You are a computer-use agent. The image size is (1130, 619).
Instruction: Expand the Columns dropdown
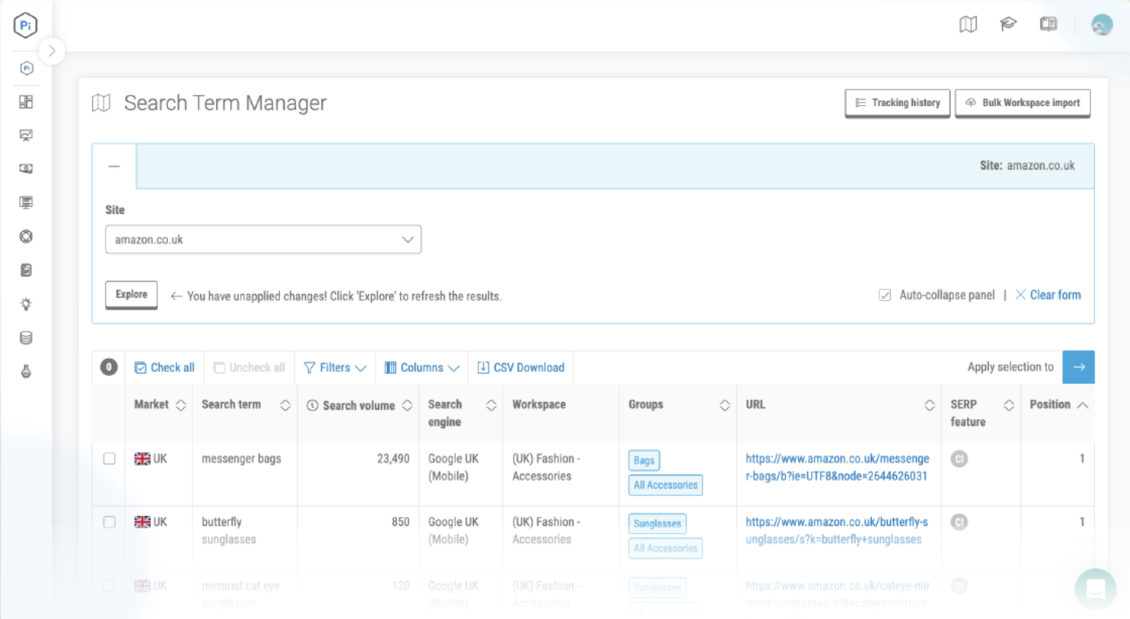pos(422,367)
